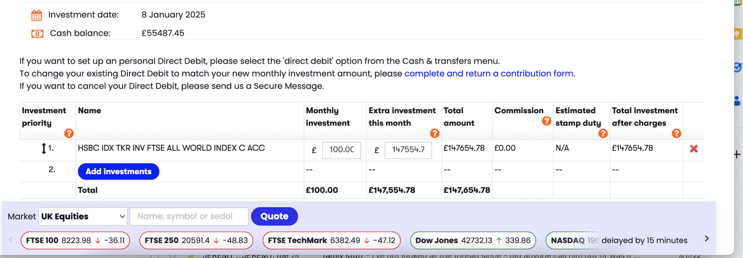Open help for Total investment after charges
Viewport: 743px width, 258px height.
pyautogui.click(x=676, y=133)
